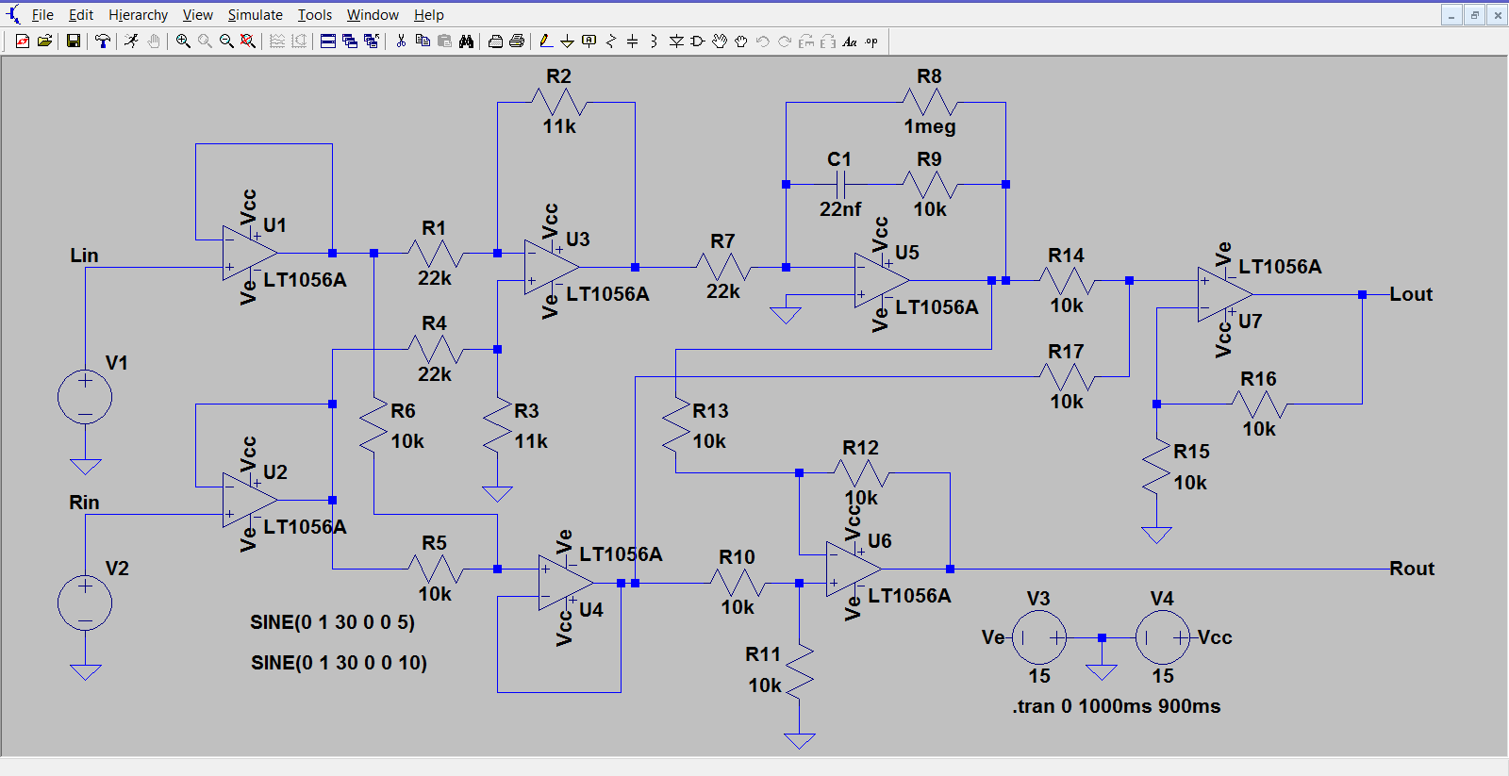
Task: Click the Rin net label
Action: click(x=84, y=503)
